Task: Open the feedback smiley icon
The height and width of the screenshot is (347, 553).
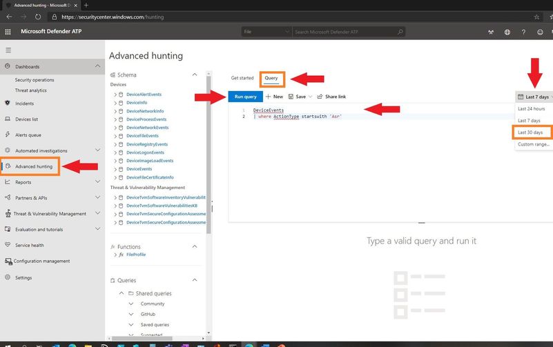Action: coord(540,32)
